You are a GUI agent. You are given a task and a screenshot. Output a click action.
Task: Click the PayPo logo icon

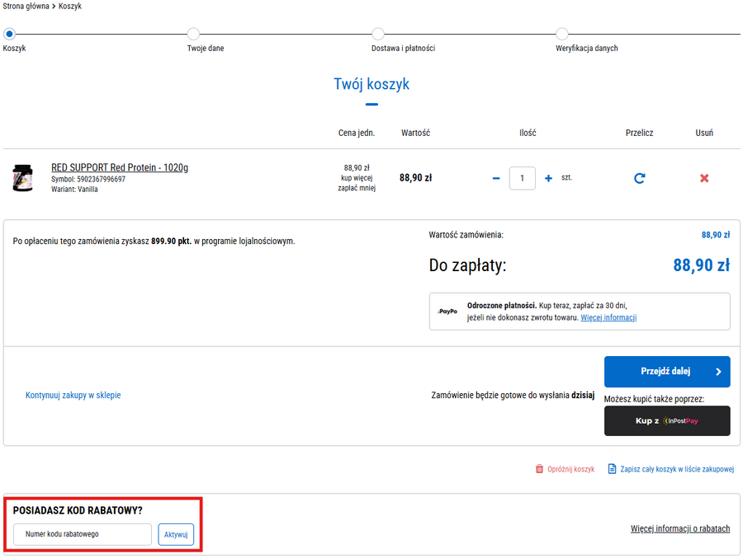pos(447,312)
